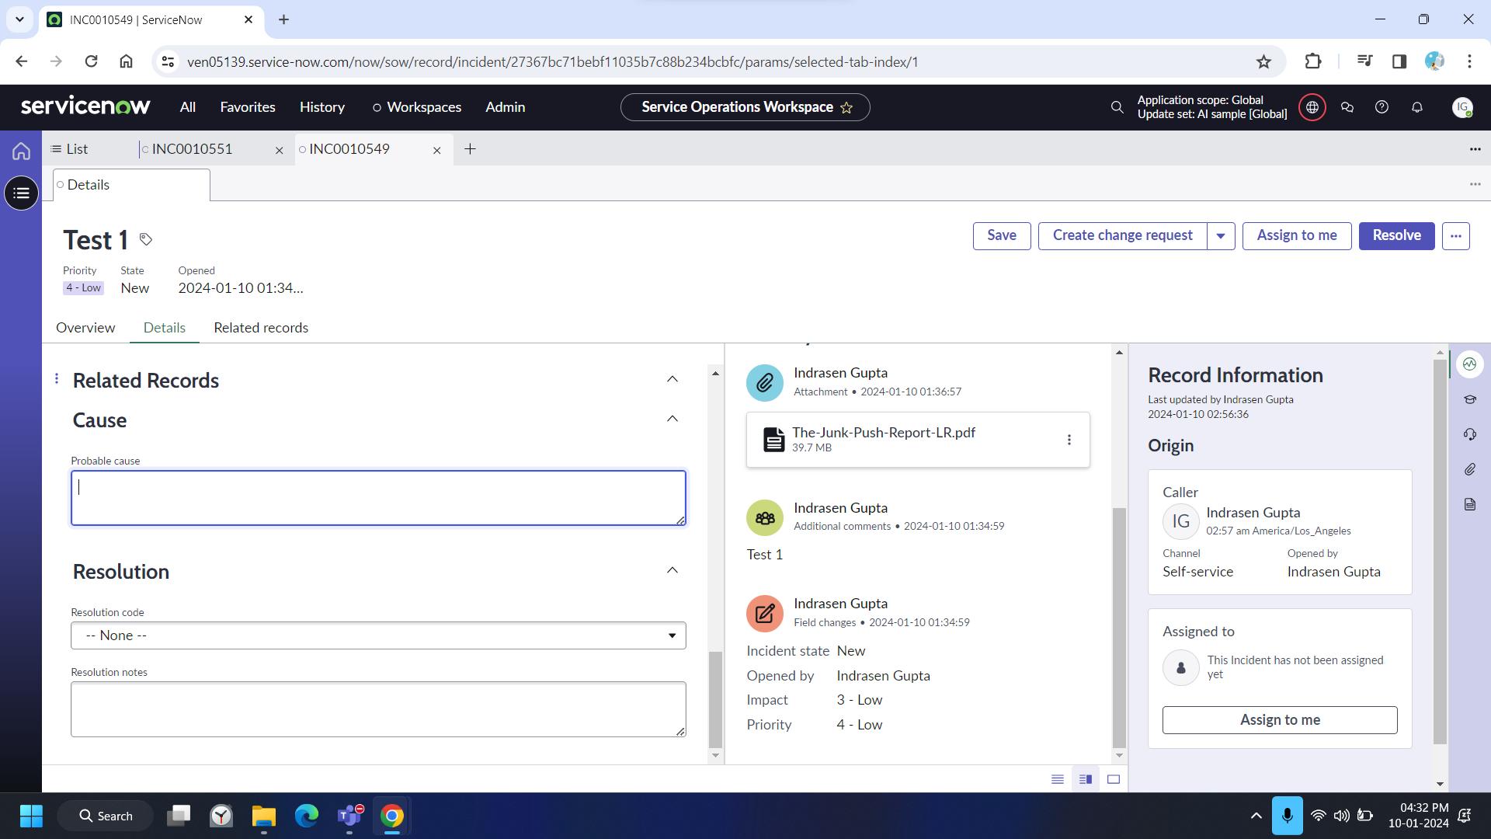This screenshot has width=1491, height=839.
Task: Click the drag handle beside Related Records
Action: (57, 378)
